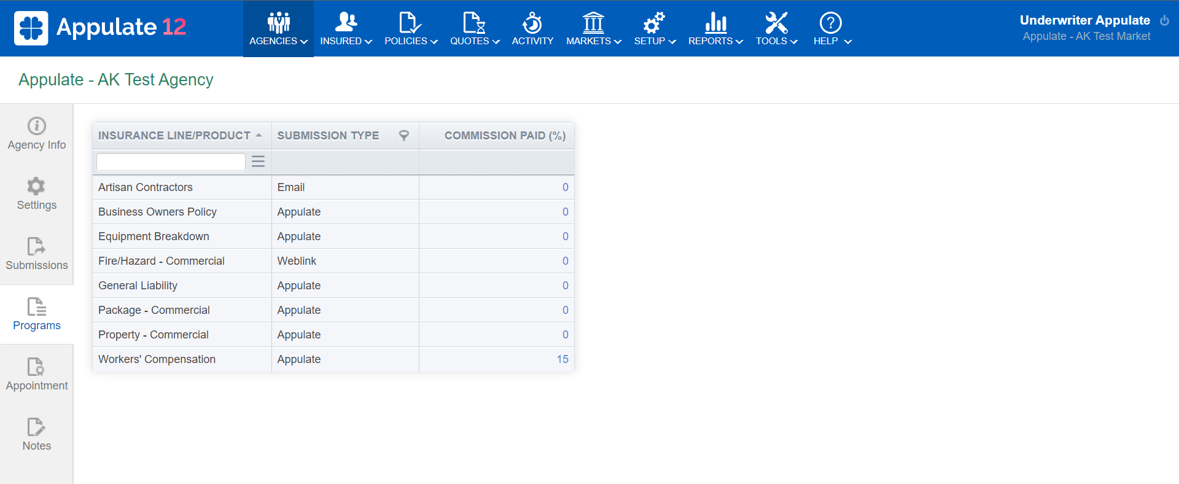Go to Submissions in the sidebar
The height and width of the screenshot is (484, 1179).
click(x=37, y=254)
